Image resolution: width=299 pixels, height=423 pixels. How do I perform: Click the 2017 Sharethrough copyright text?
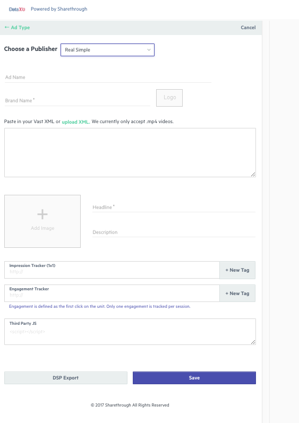(130, 405)
